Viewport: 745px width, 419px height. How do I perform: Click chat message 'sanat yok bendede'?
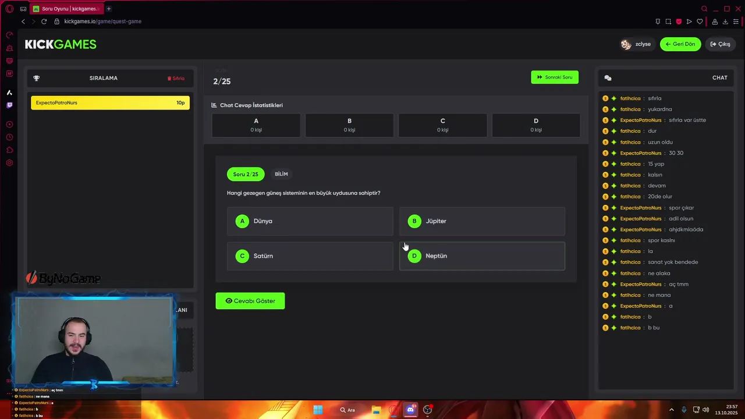[673, 262]
